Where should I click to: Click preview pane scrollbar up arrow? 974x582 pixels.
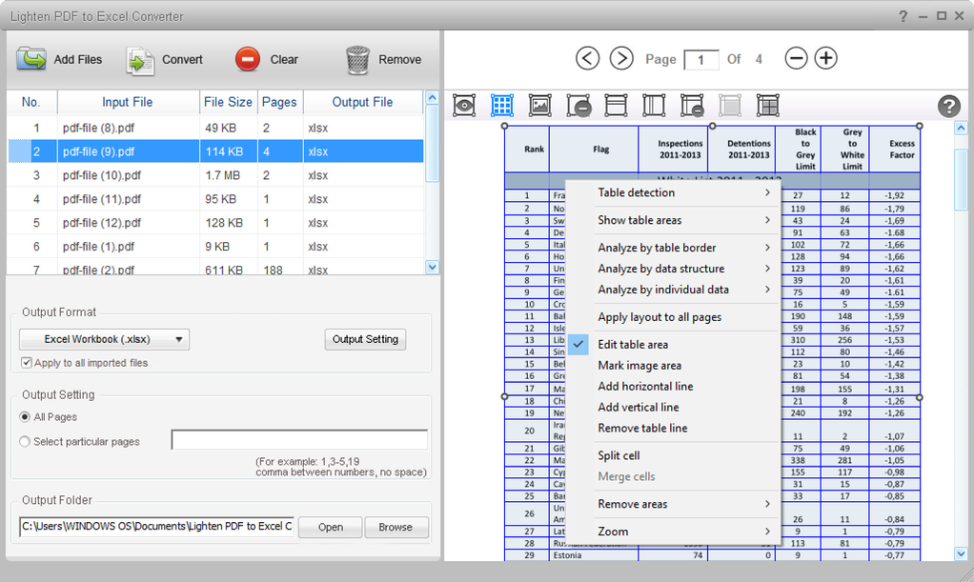961,129
